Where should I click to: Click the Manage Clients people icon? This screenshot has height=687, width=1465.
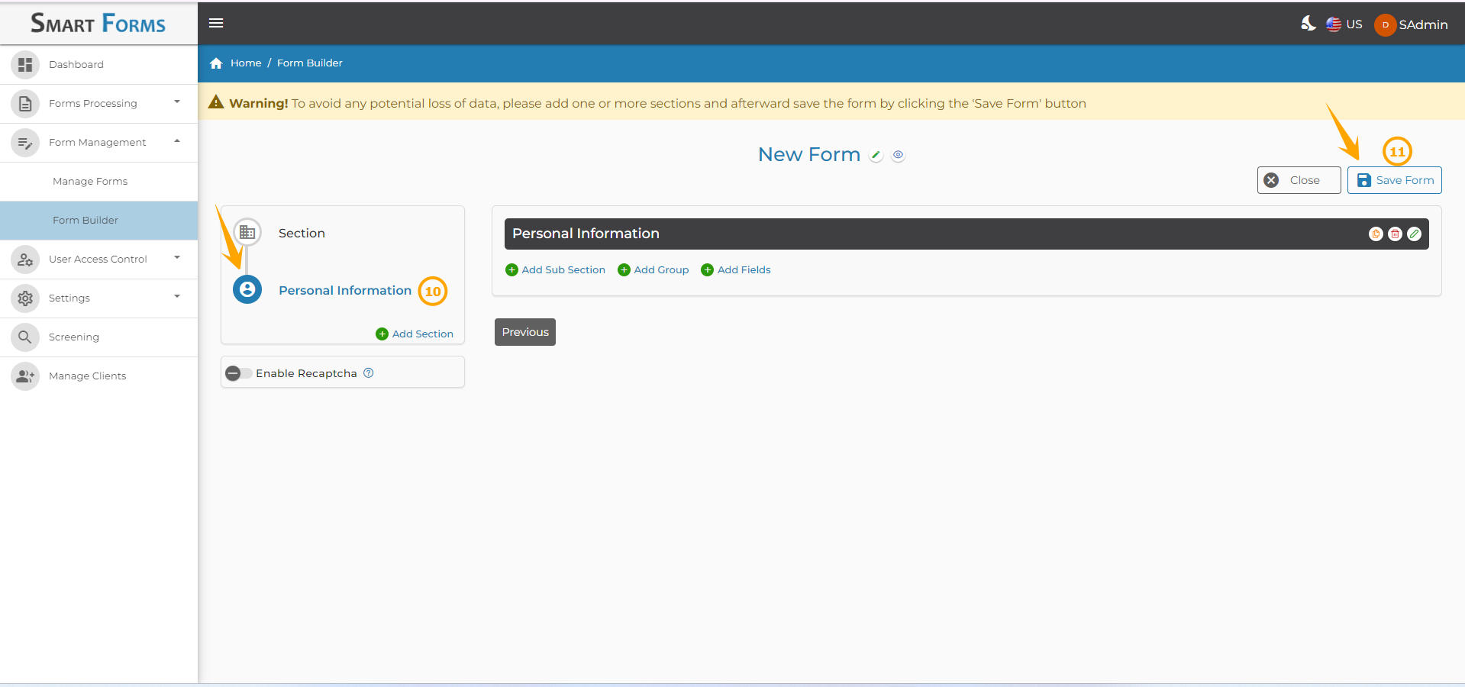25,376
